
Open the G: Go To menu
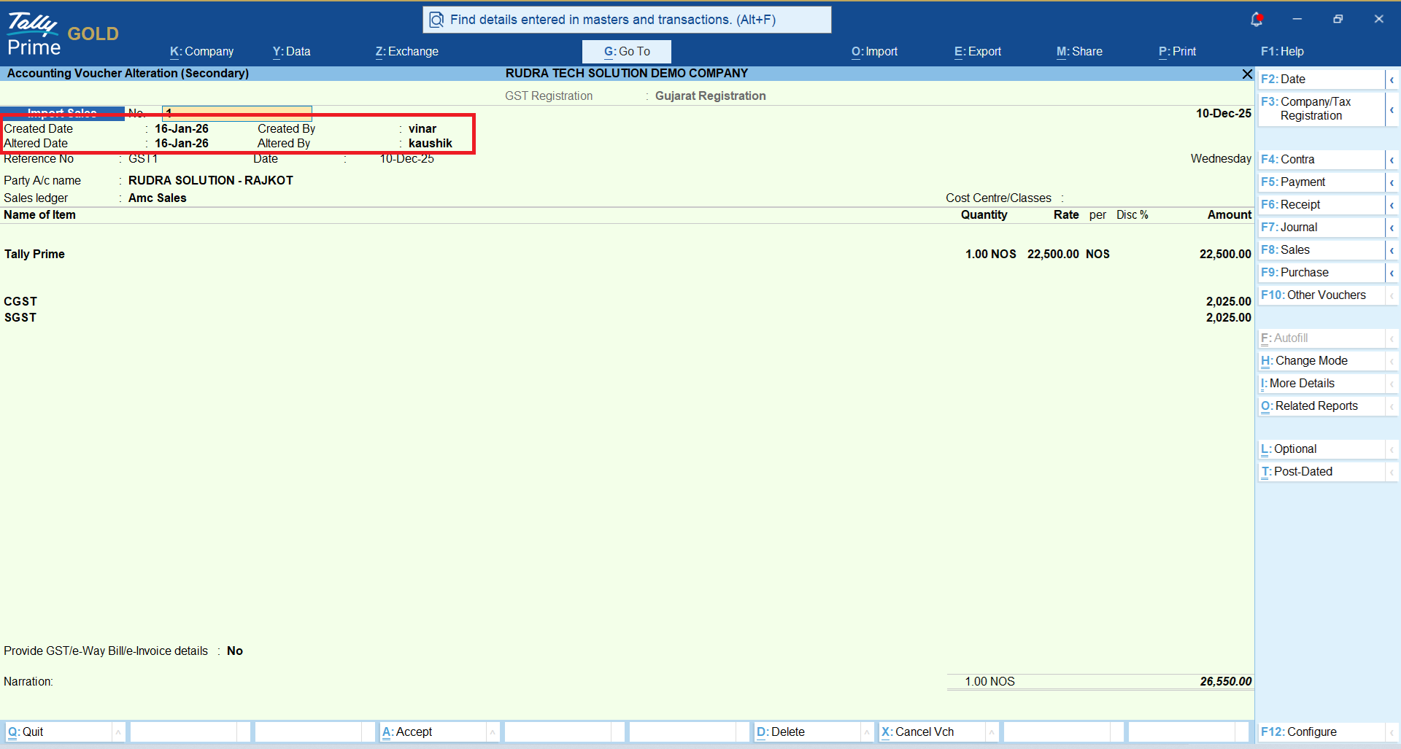point(626,52)
